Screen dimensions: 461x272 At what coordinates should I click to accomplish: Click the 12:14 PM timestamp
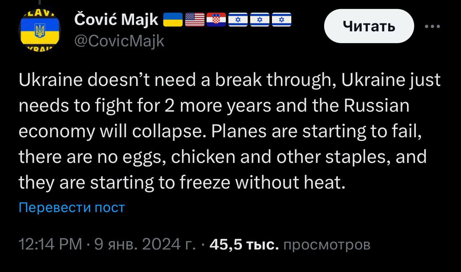50,245
